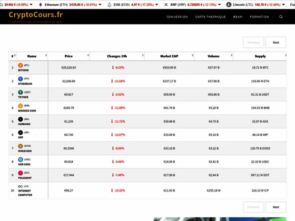The width and height of the screenshot is (295, 221).
Task: Click the Cardano coin icon
Action: (x=21, y=119)
